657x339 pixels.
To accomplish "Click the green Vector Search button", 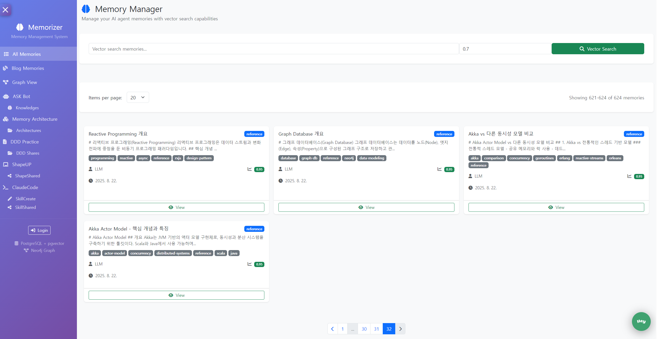I will pos(598,49).
